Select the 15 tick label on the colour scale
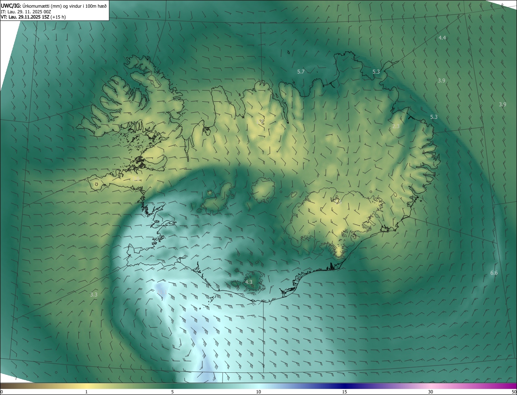Image resolution: width=517 pixels, height=395 pixels. click(x=345, y=392)
